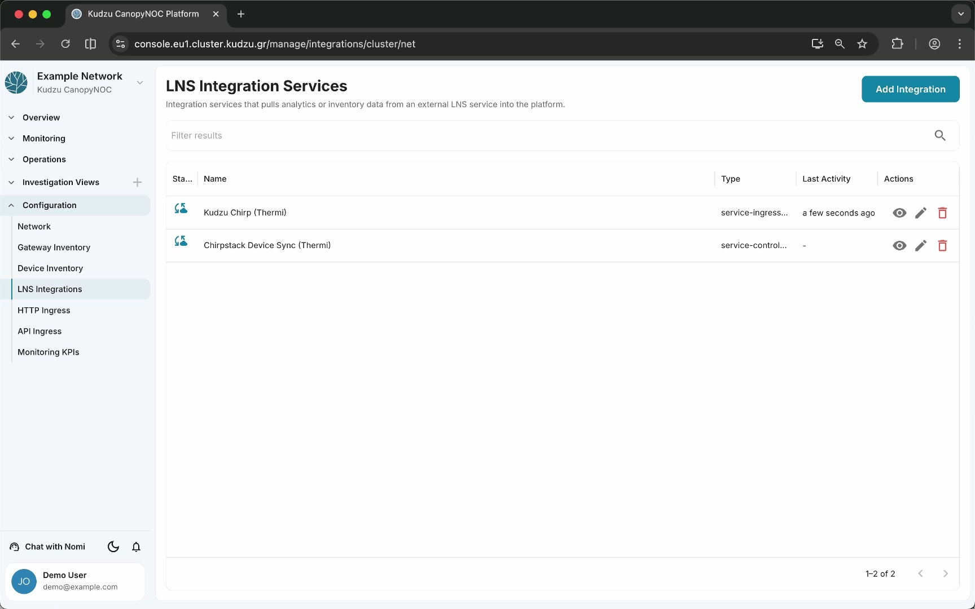Focus the Filter results input
The image size is (975, 609).
pos(547,135)
